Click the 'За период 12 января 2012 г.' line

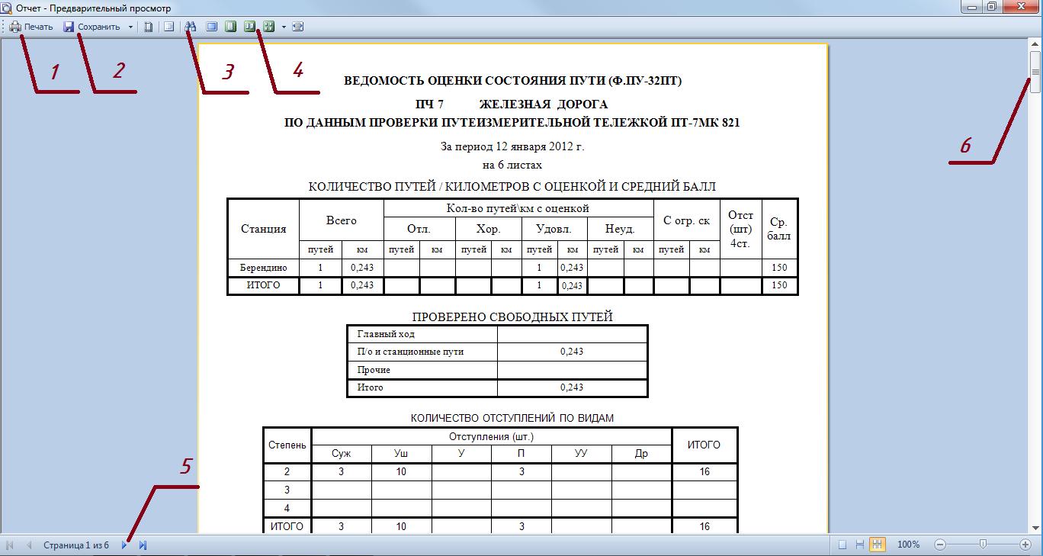click(x=512, y=146)
